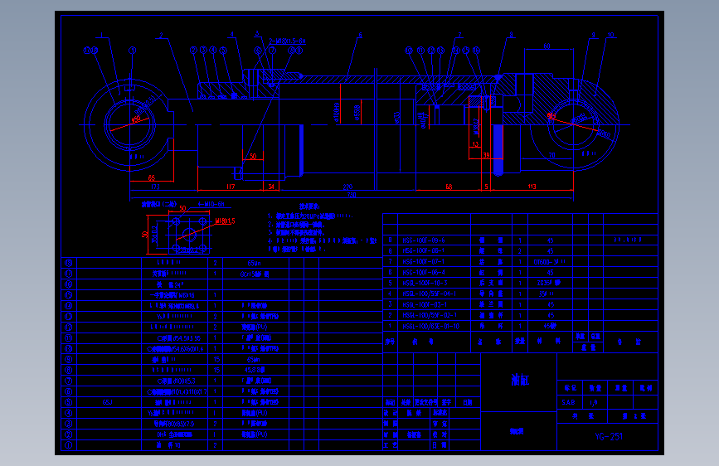Click the dimension "113"
The width and height of the screenshot is (719, 466).
[x=532, y=187]
